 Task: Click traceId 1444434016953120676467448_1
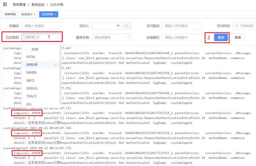point(141,53)
